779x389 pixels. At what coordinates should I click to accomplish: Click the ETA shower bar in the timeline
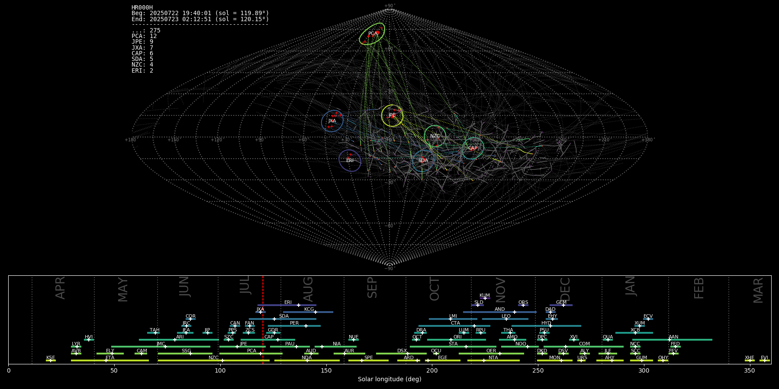coord(110,360)
